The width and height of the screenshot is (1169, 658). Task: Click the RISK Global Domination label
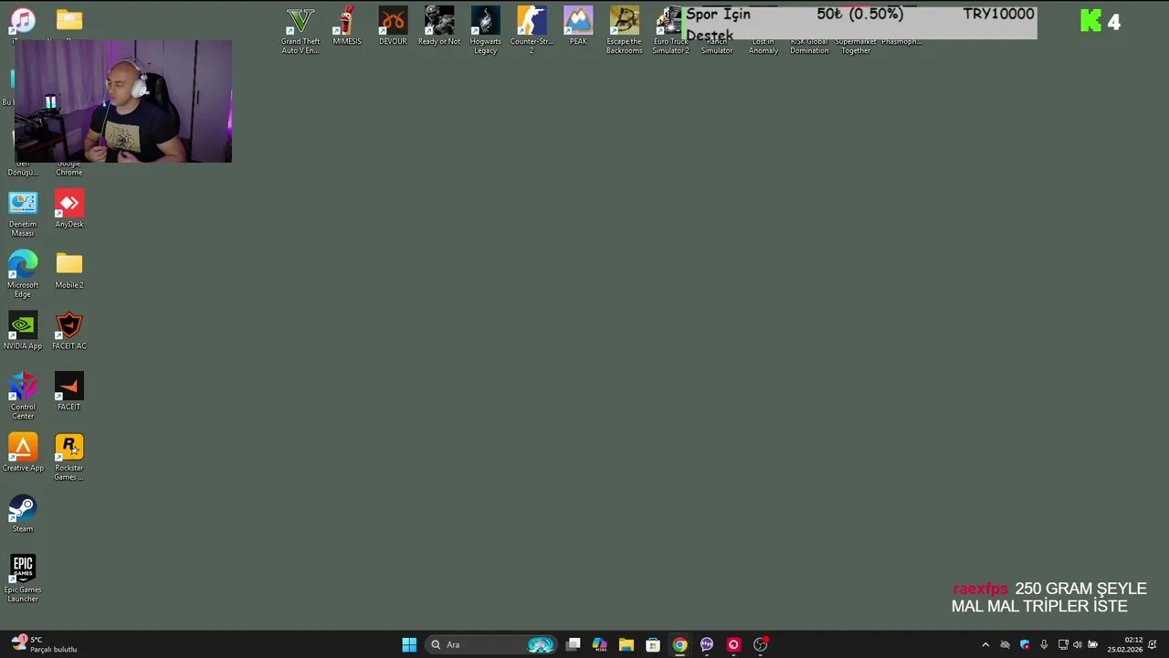[809, 46]
